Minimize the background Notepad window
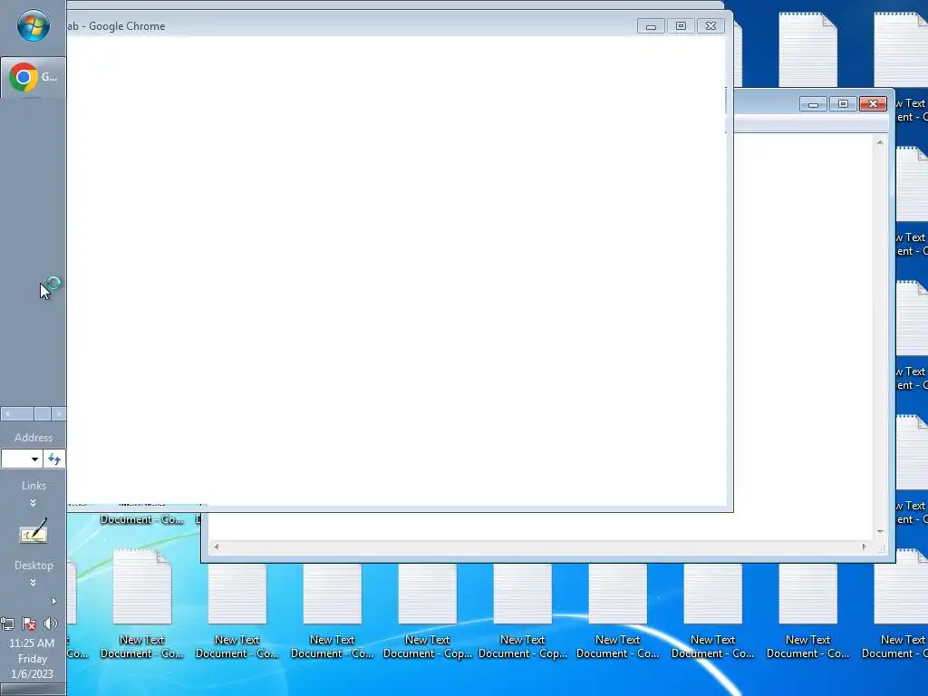Viewport: 928px width, 696px height. point(813,104)
